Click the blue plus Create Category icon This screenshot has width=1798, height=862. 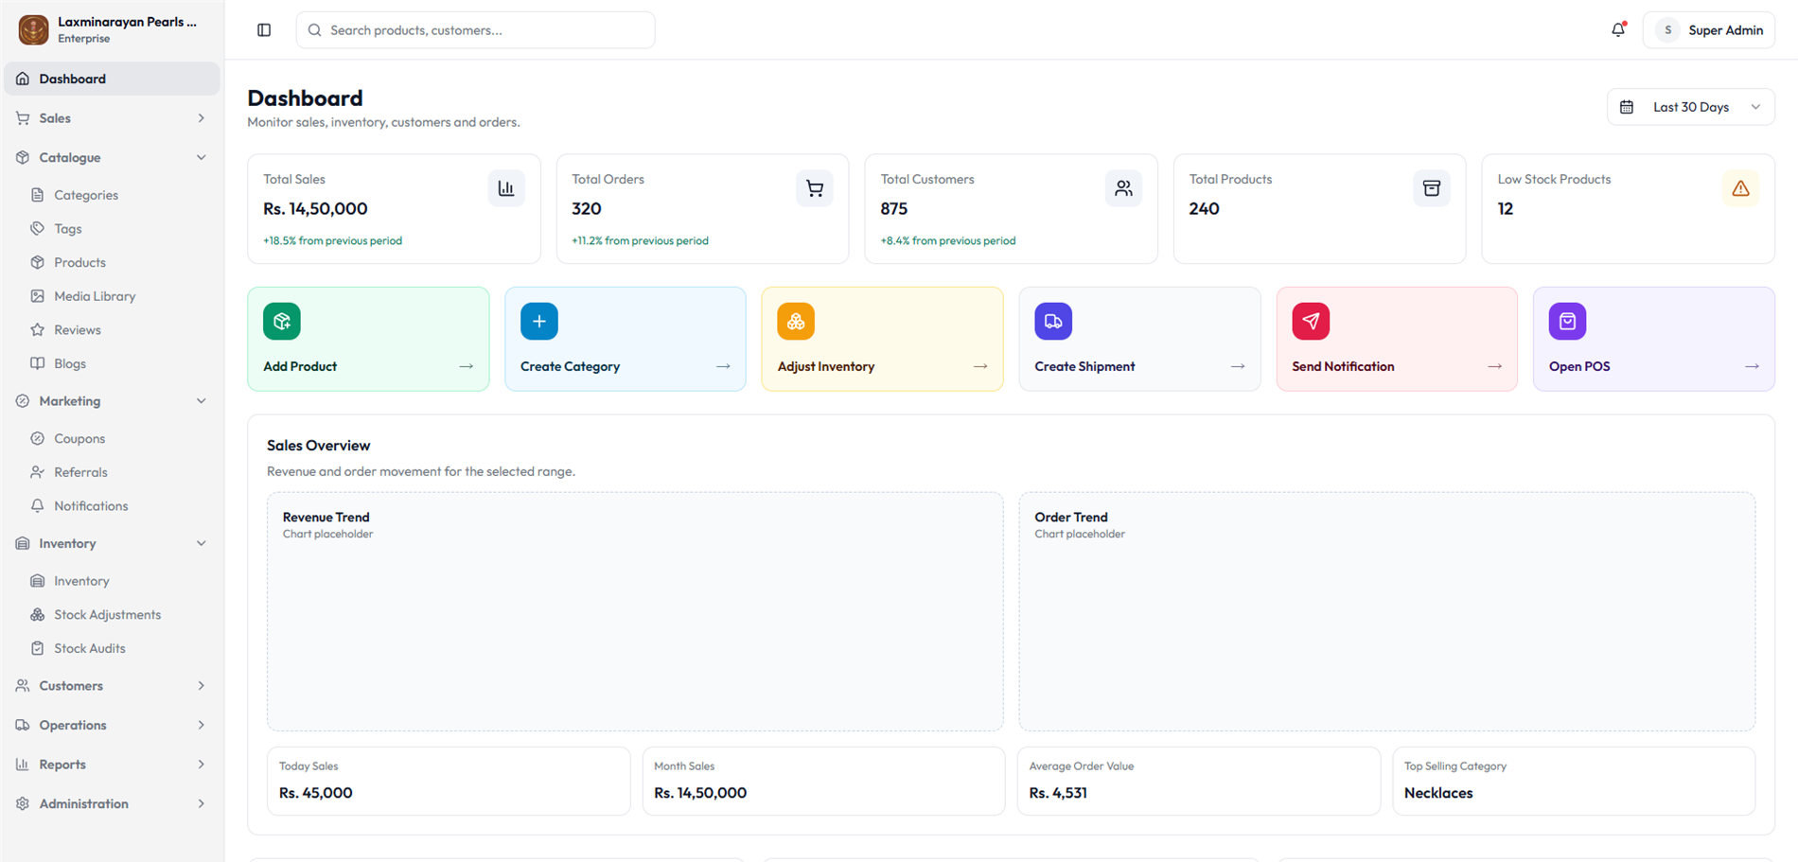click(539, 322)
